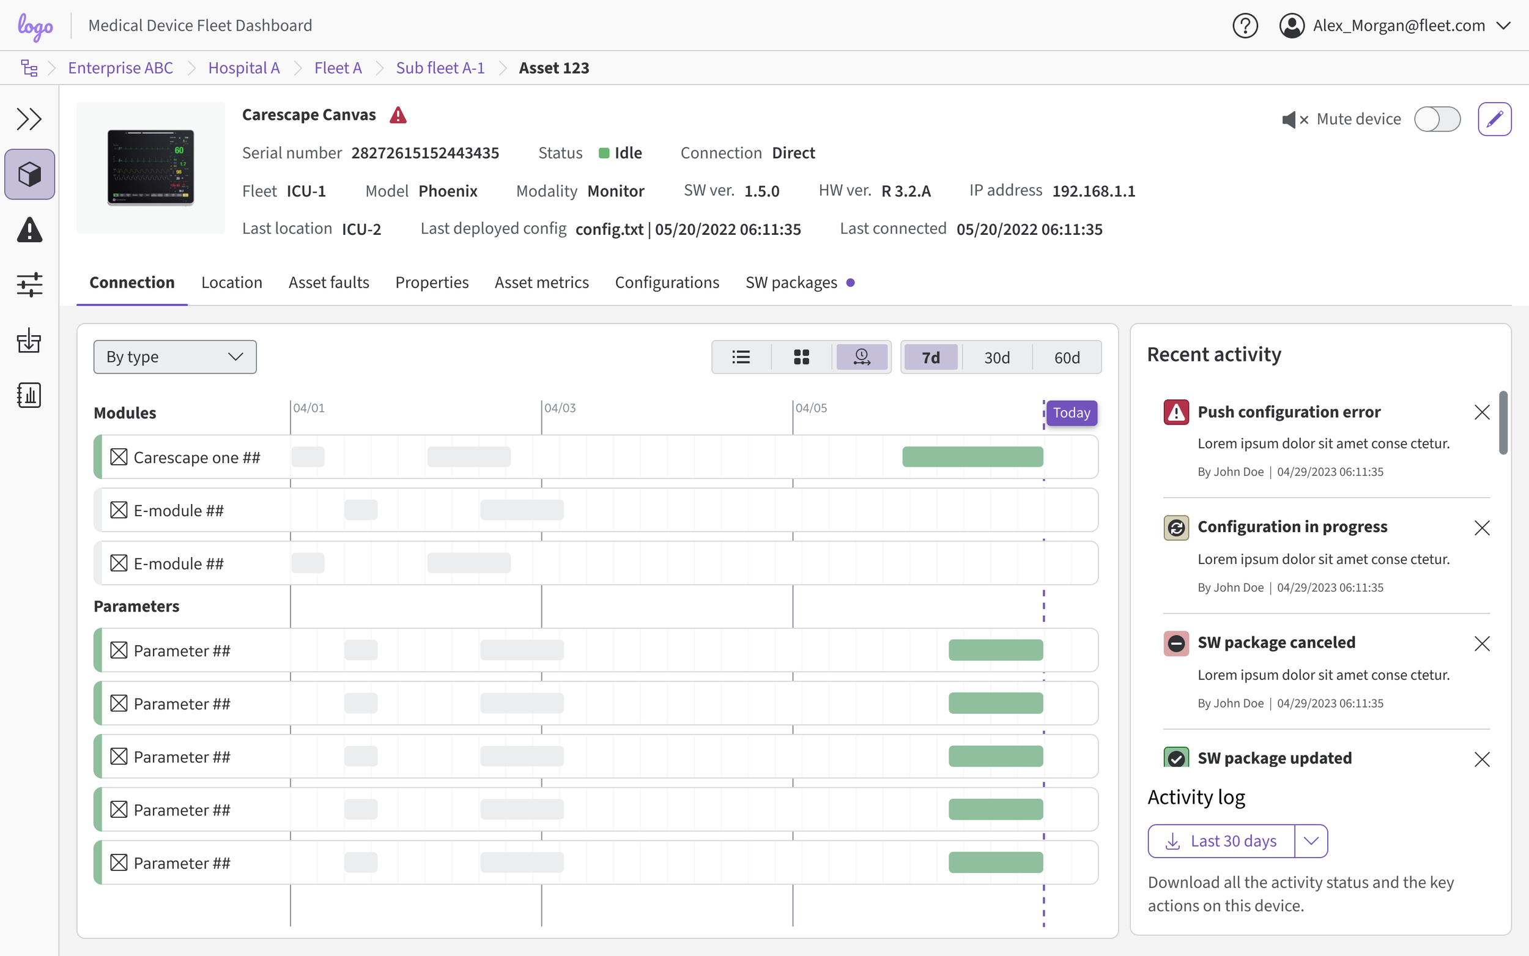
Task: Open the By type dropdown
Action: [x=174, y=357]
